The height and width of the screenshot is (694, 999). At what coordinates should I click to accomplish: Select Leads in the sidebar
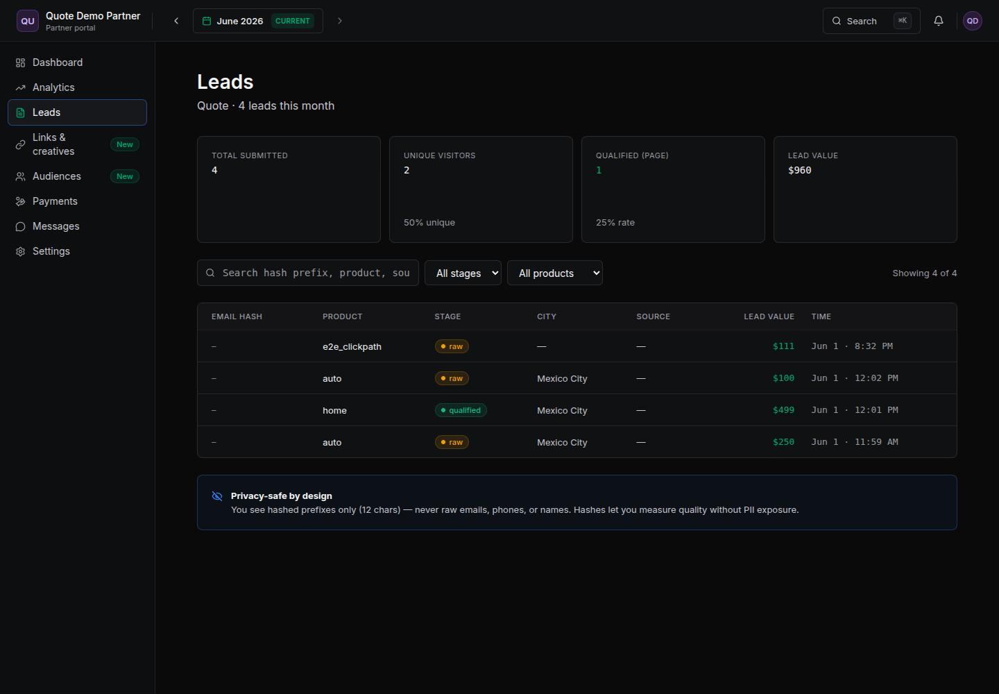77,112
